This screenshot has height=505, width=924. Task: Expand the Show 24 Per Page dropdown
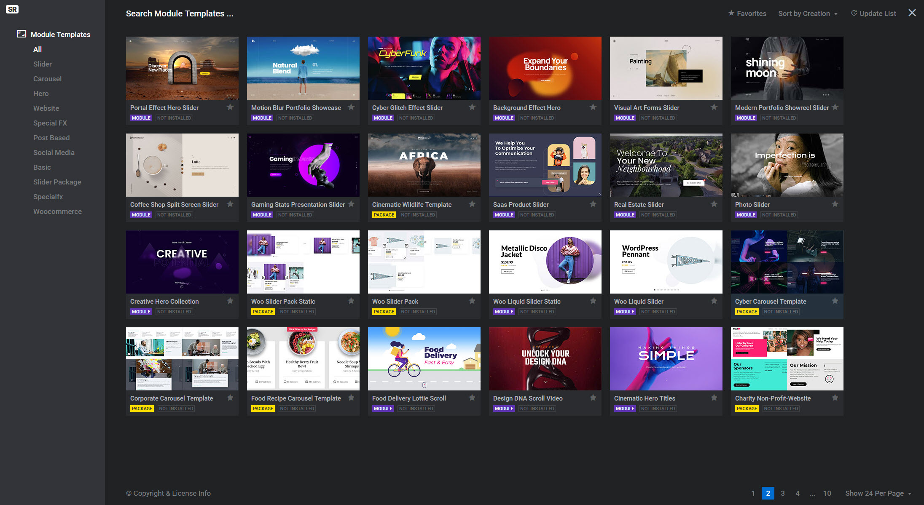pos(878,493)
